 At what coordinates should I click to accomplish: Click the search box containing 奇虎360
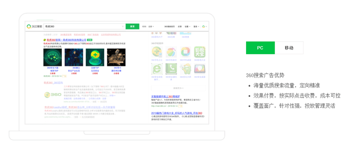(85, 26)
